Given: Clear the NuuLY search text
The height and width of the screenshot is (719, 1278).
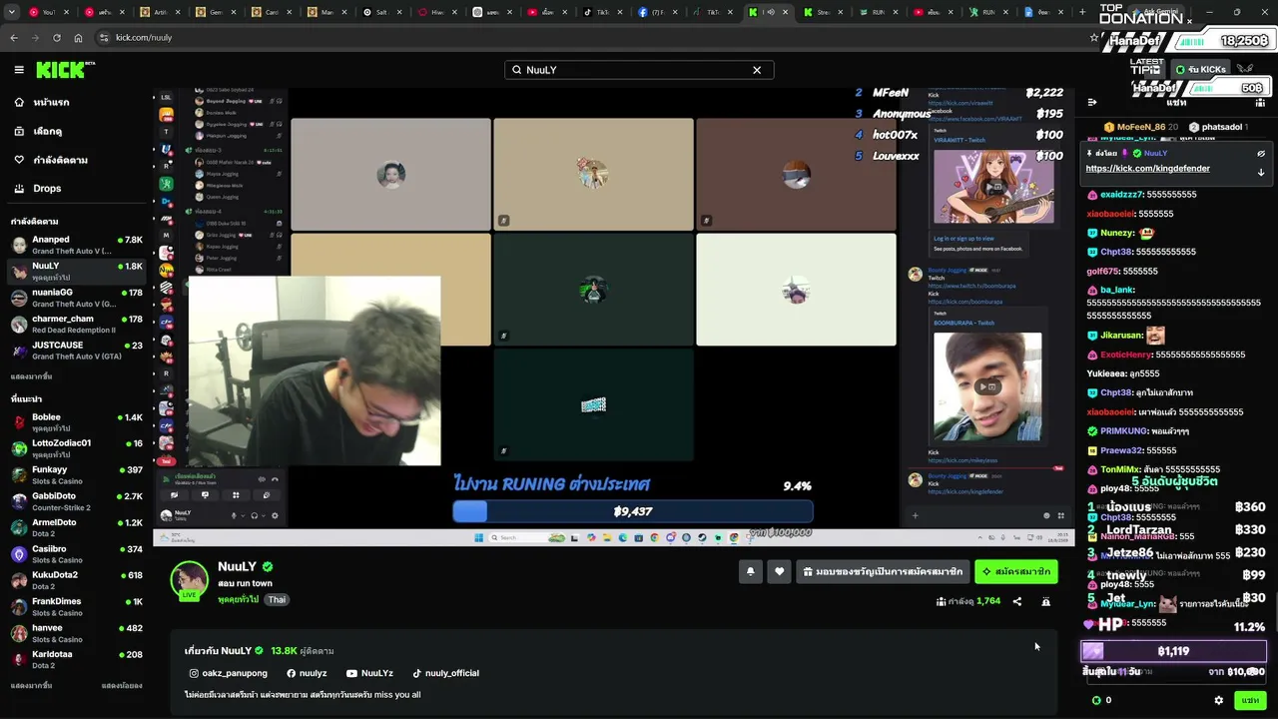Looking at the screenshot, I should (x=757, y=70).
